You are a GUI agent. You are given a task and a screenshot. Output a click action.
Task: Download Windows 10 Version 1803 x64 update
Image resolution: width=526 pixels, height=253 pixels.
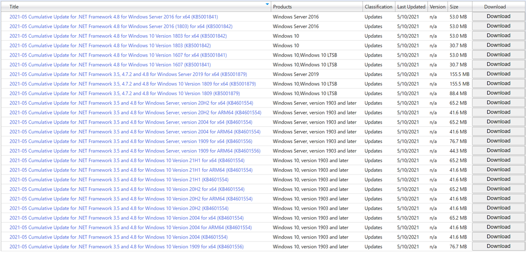click(498, 36)
